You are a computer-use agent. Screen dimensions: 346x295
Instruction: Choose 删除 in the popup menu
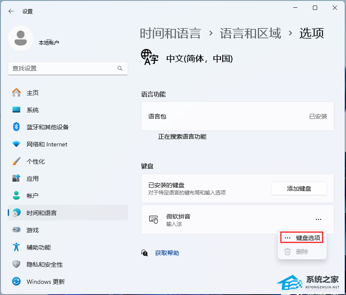(302, 252)
